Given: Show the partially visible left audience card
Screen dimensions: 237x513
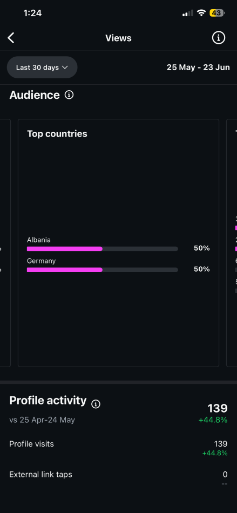Looking at the screenshot, I should click(x=5, y=243).
